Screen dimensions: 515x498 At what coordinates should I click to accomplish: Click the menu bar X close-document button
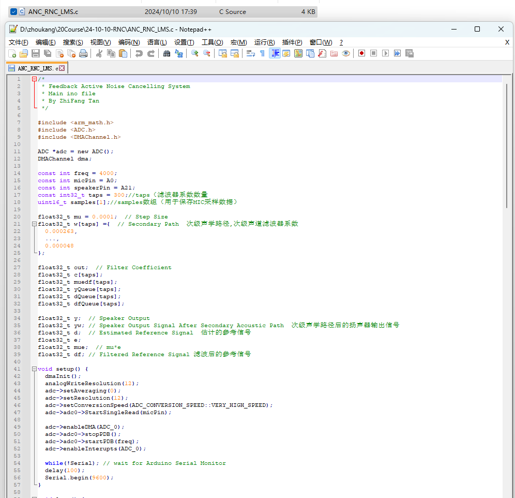point(507,42)
